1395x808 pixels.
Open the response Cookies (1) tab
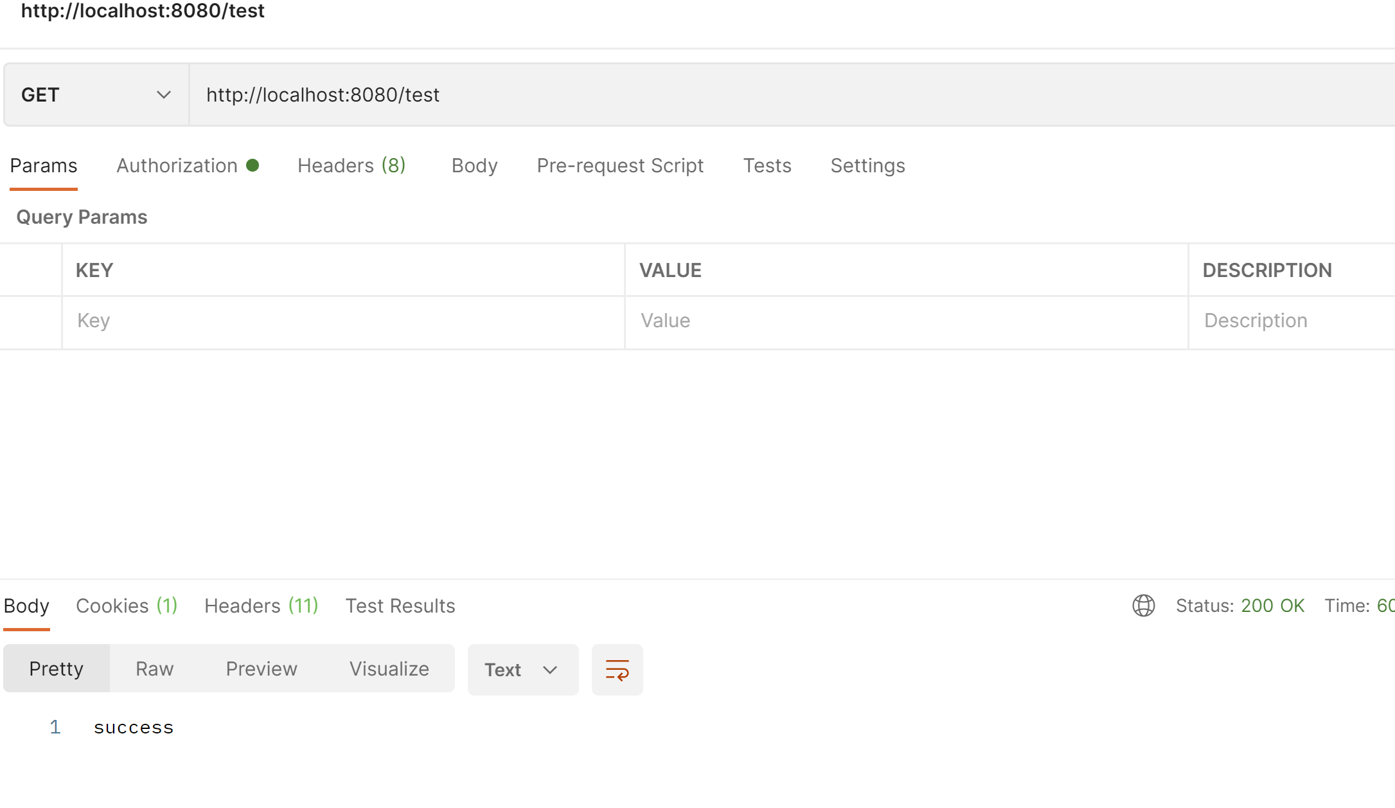[127, 606]
